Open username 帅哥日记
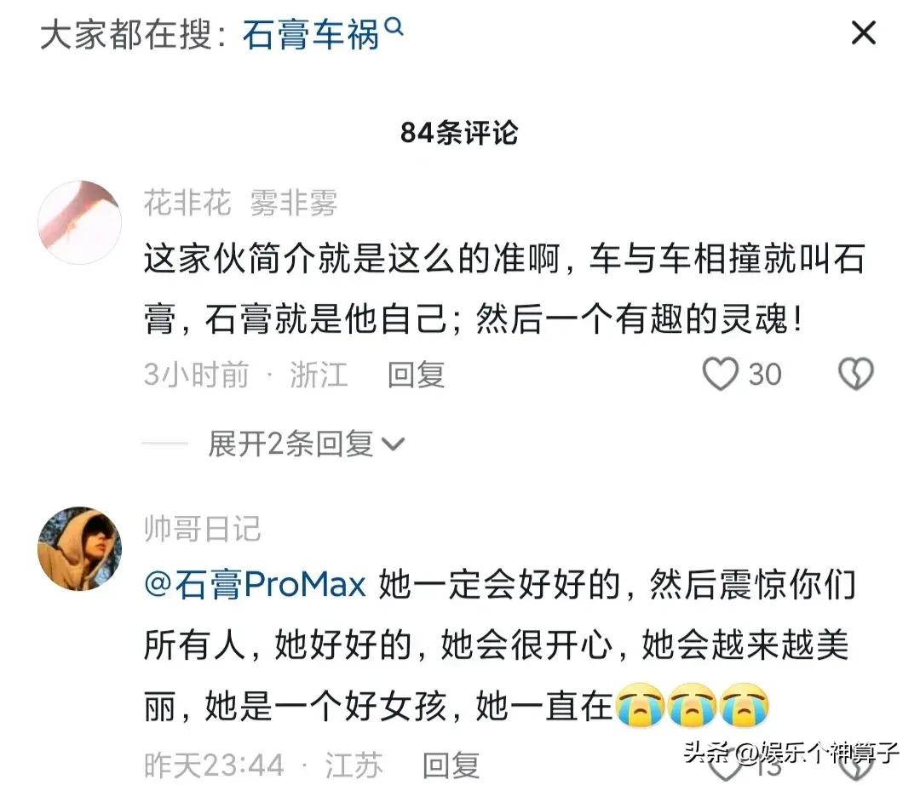Viewport: 920px width, 785px height. click(203, 529)
